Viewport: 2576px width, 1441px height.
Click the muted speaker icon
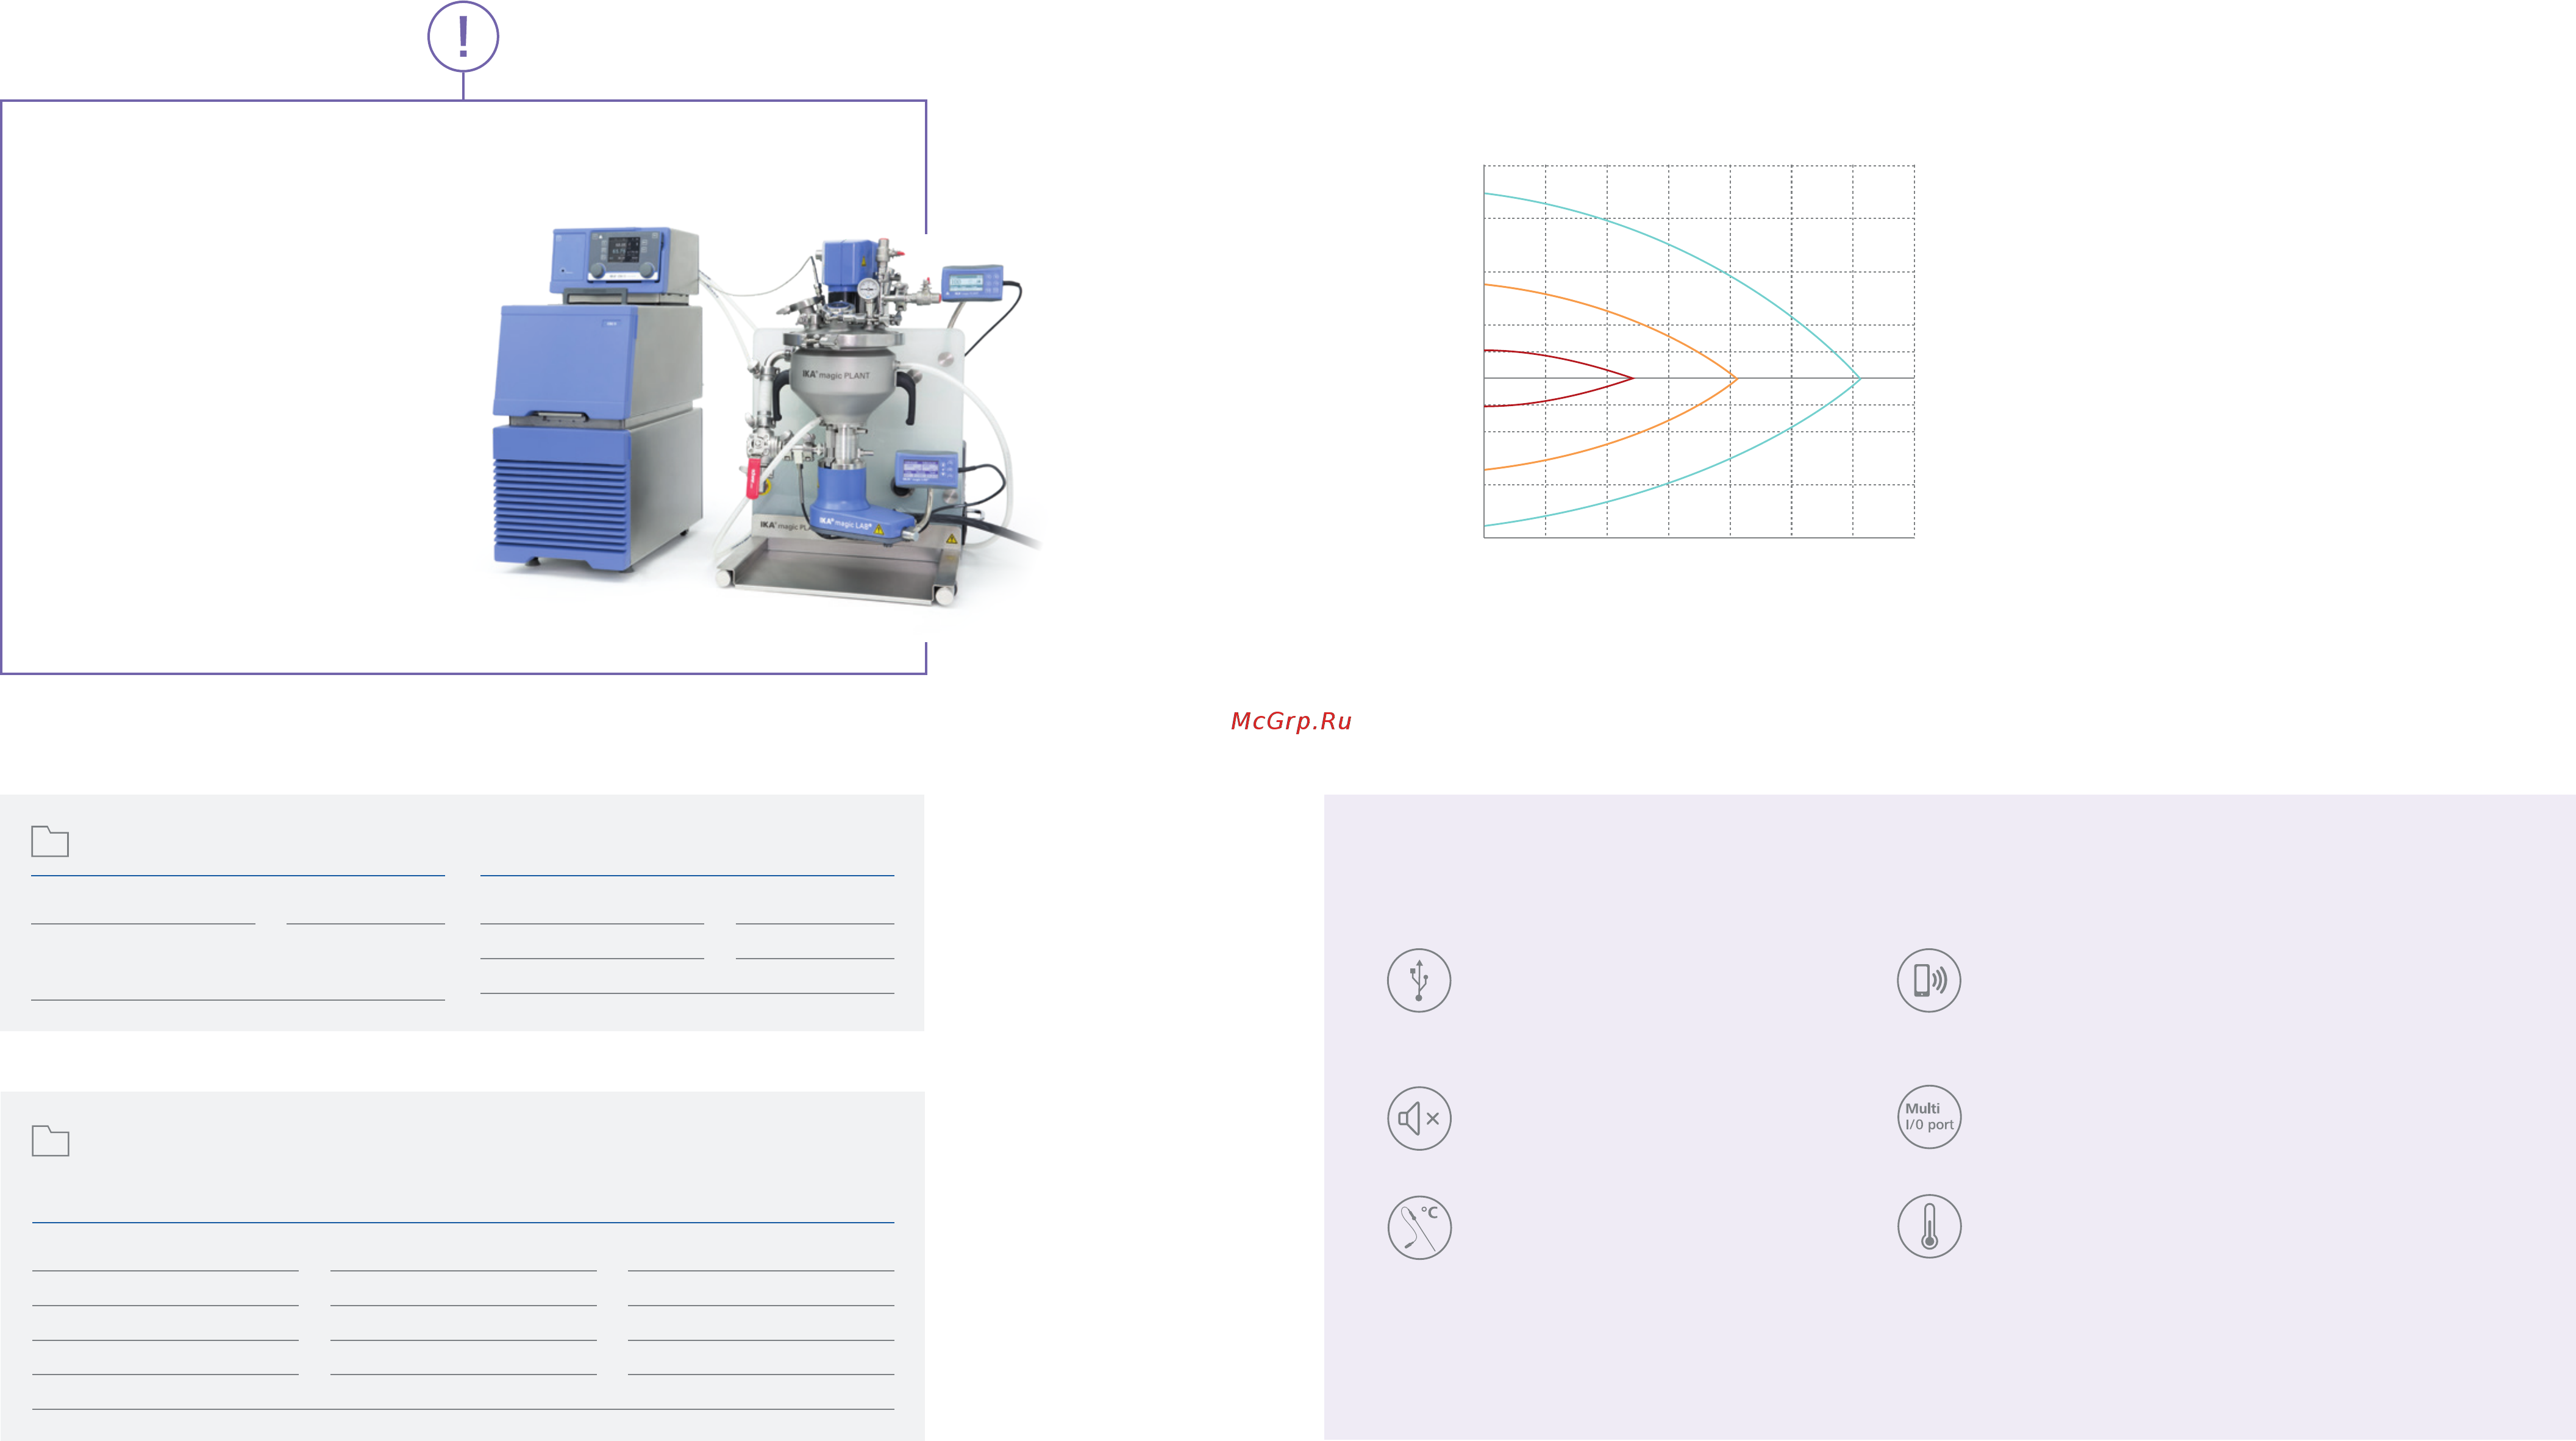(x=1418, y=1118)
